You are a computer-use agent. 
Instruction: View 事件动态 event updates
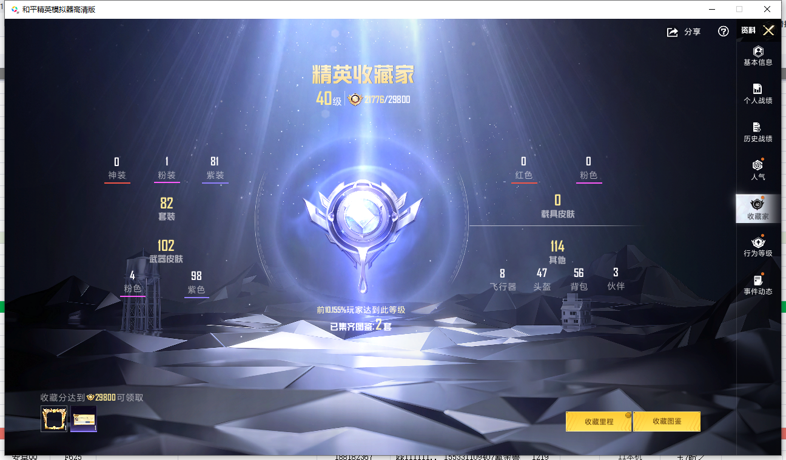click(757, 283)
